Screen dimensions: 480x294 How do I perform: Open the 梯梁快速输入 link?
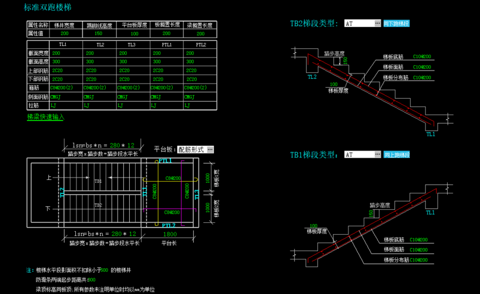[45, 117]
